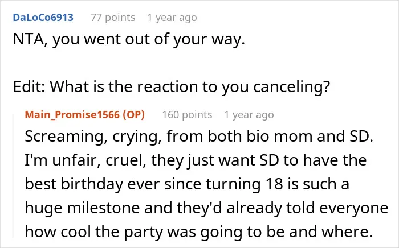Click the line 'Edit: What is the reaction to you canceling?'
This screenshot has width=399, height=248.
click(172, 87)
